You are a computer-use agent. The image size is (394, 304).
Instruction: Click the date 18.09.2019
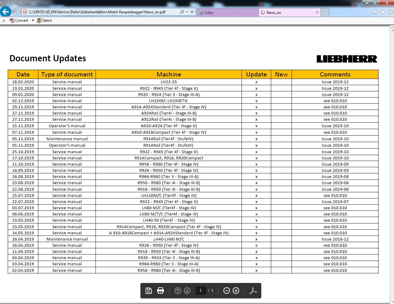coord(23,170)
